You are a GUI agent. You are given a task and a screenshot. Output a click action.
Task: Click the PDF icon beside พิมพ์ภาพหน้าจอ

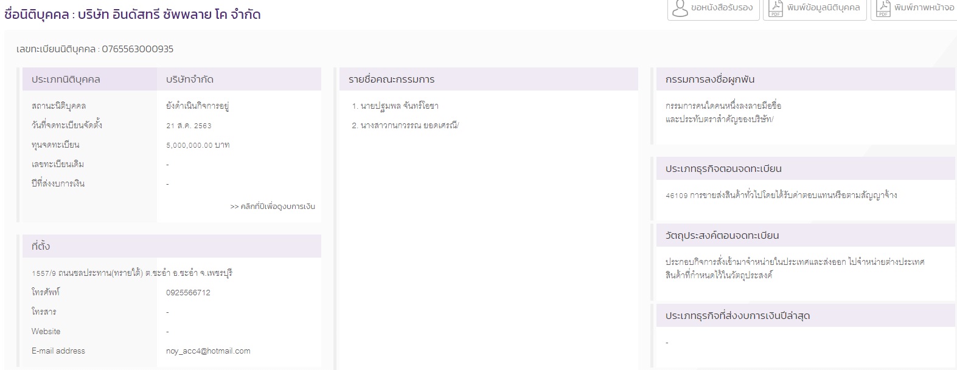click(x=883, y=9)
